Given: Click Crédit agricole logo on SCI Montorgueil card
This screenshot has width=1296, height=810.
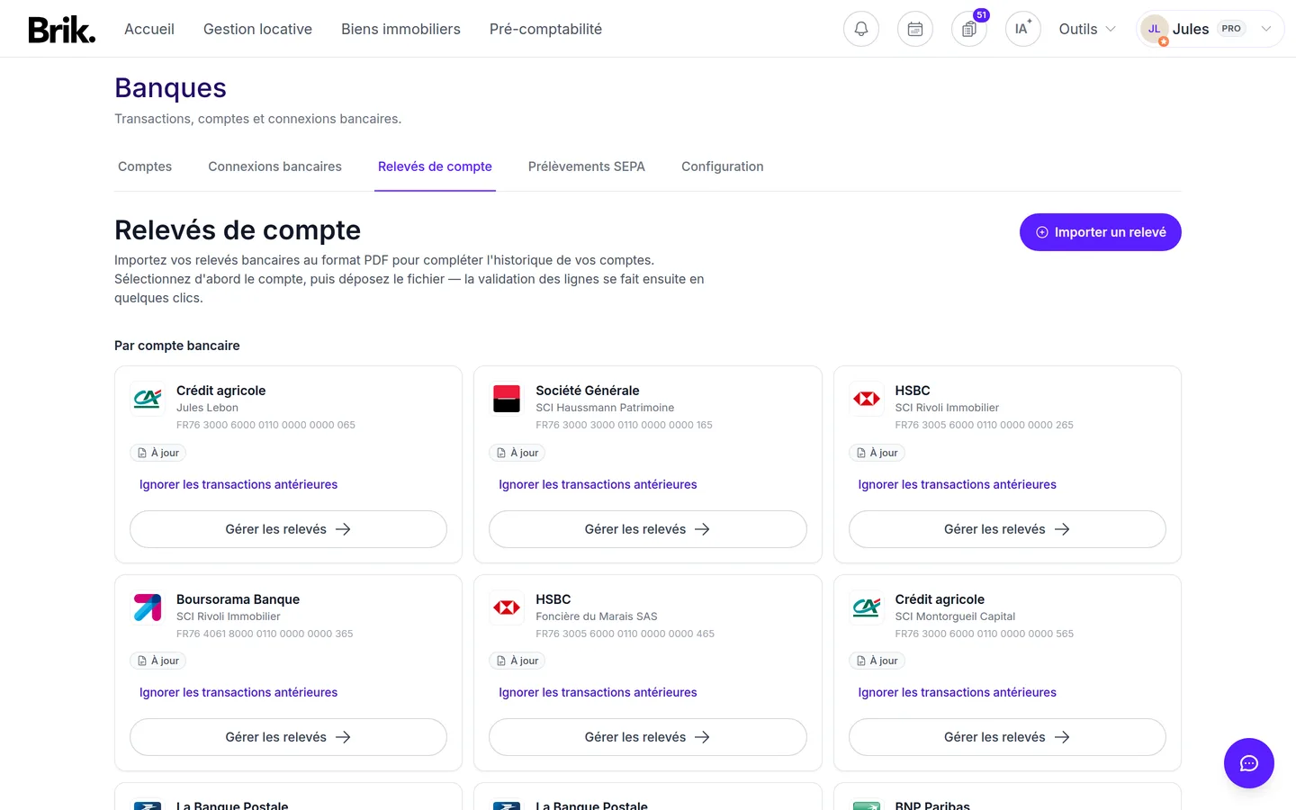Looking at the screenshot, I should tap(867, 607).
